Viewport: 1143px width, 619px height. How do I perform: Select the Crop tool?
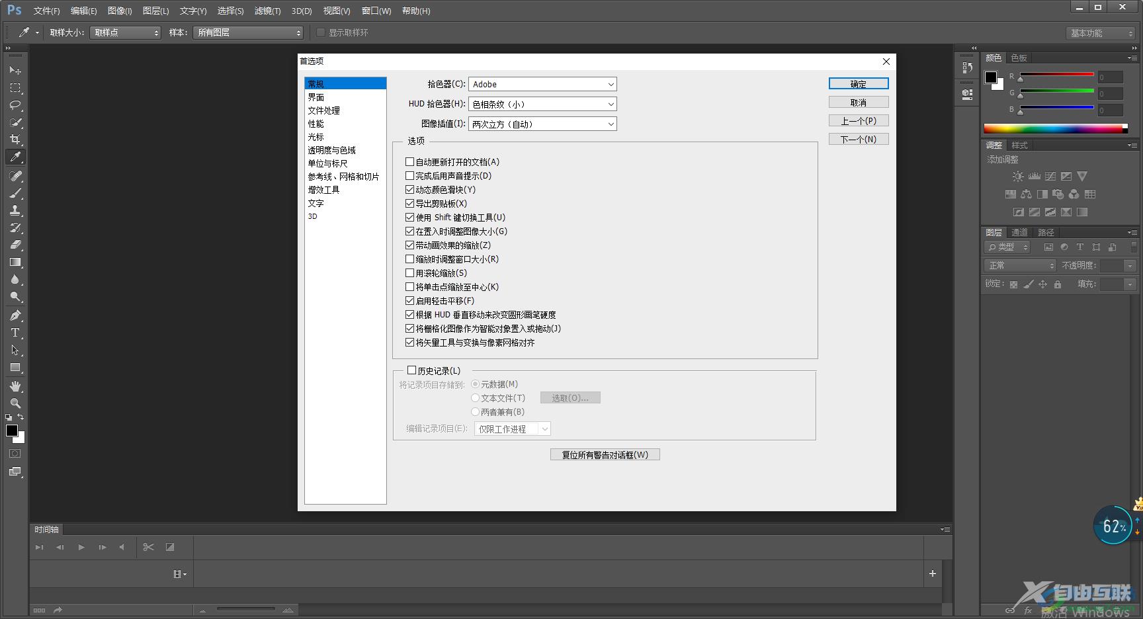(x=15, y=139)
